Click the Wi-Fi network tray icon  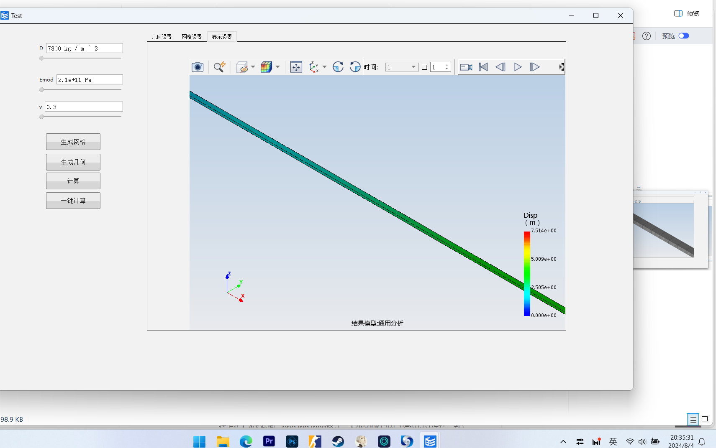click(630, 442)
